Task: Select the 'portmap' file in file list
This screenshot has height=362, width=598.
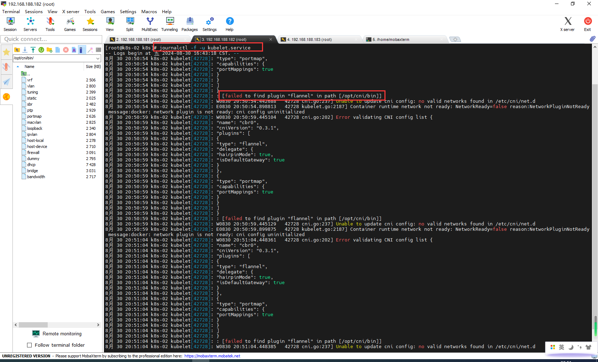Action: click(x=34, y=116)
